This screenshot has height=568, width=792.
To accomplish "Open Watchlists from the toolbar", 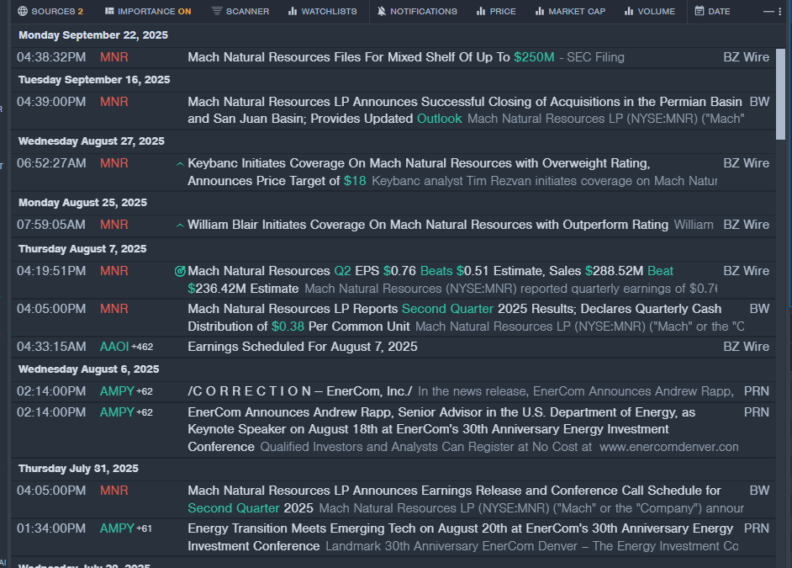I will 293,12.
